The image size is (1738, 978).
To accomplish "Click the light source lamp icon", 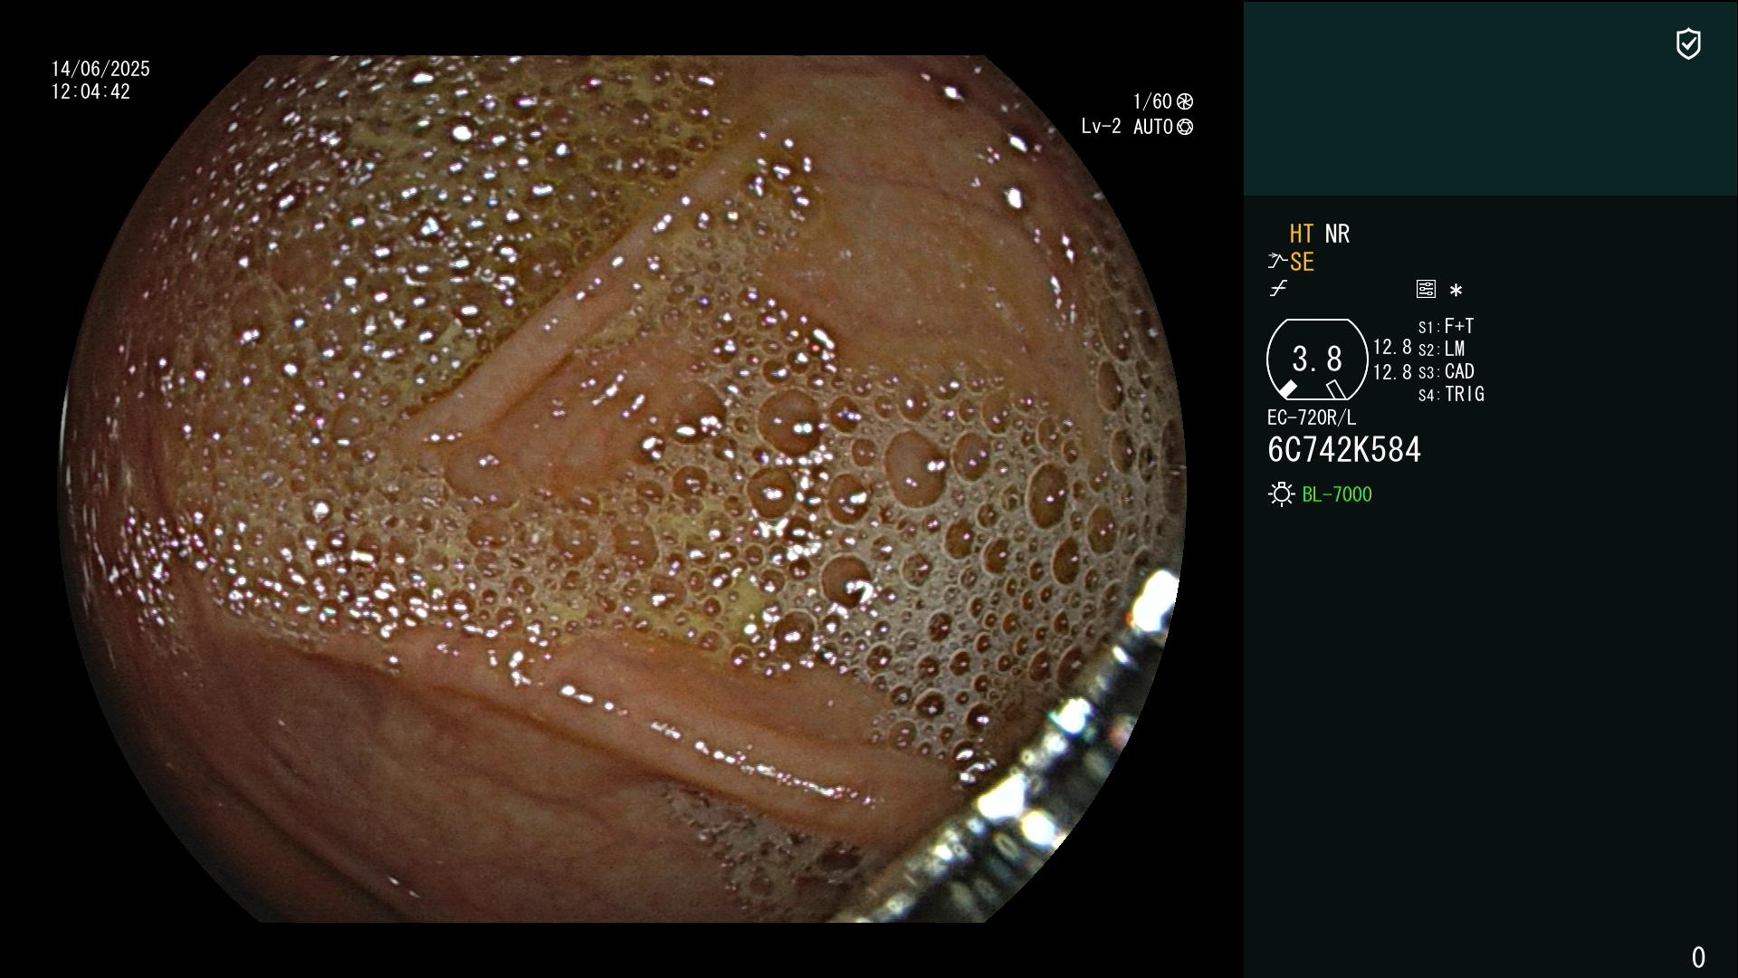I will (1281, 494).
